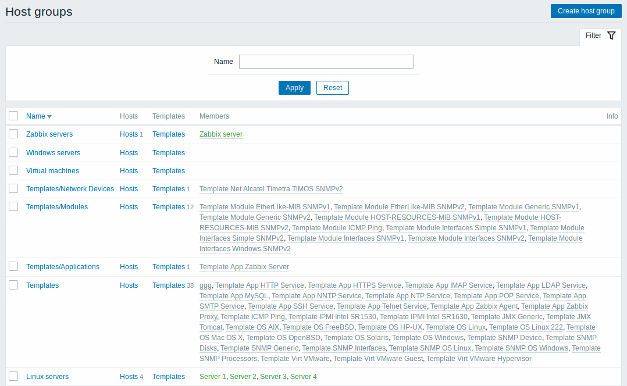Open Template OS Solaris
Image resolution: width=627 pixels, height=386 pixels.
tap(356, 337)
